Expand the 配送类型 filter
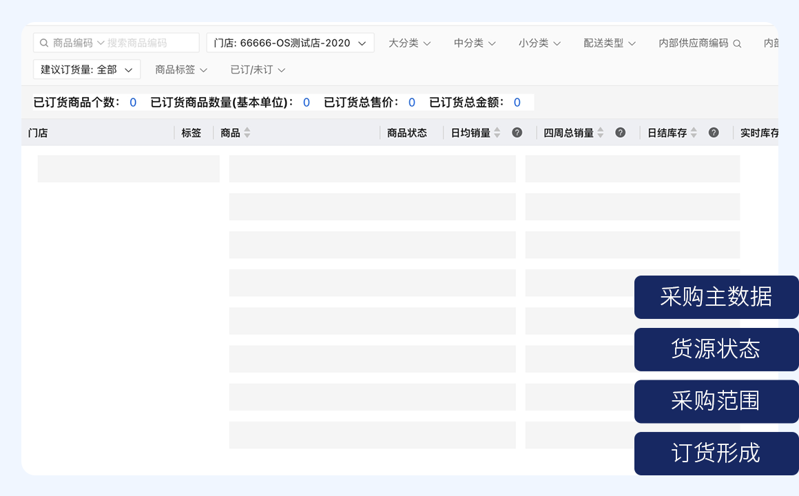Image resolution: width=799 pixels, height=496 pixels. tap(609, 43)
